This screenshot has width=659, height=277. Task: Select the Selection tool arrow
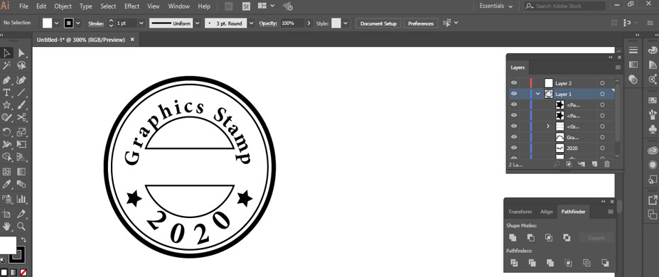click(6, 53)
